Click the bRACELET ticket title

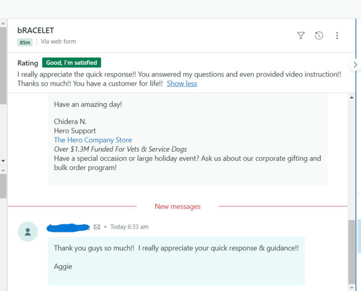[x=36, y=30]
